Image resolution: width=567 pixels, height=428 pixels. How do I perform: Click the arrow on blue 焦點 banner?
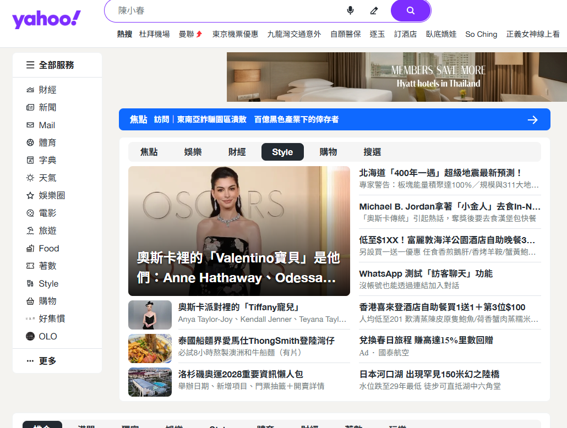click(x=532, y=119)
